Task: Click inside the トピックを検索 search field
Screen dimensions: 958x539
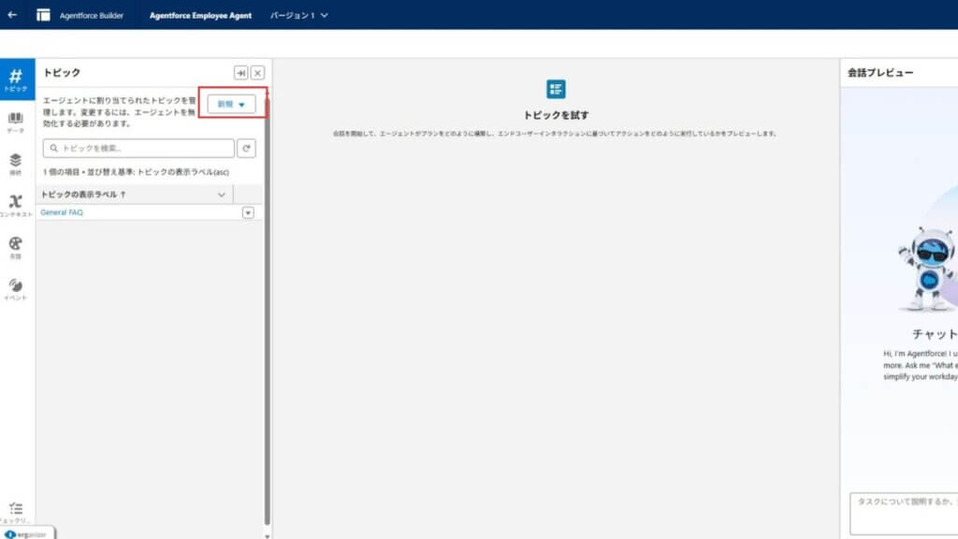Action: click(x=138, y=148)
